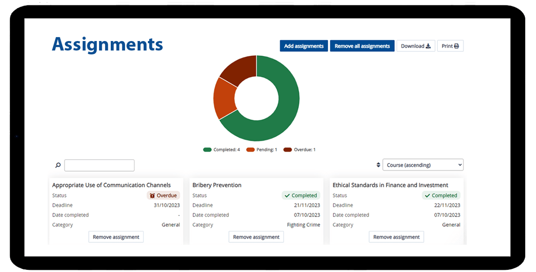Remove the Bribery Prevention assignment
Image resolution: width=536 pixels, height=272 pixels.
point(256,237)
